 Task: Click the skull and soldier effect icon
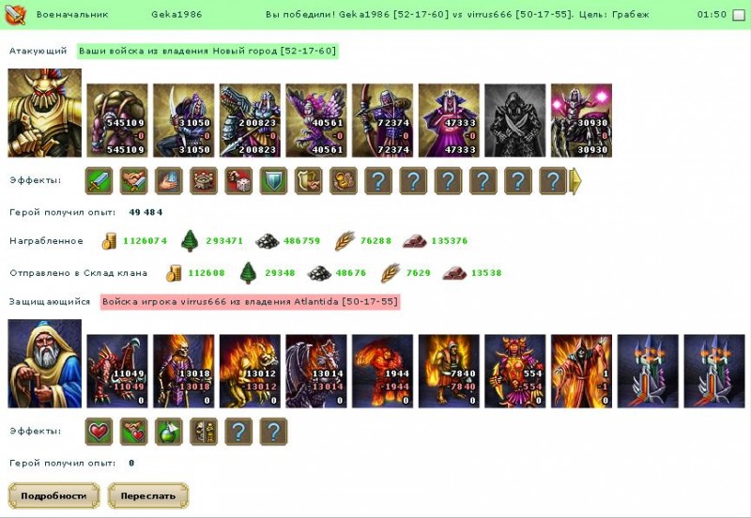(204, 432)
